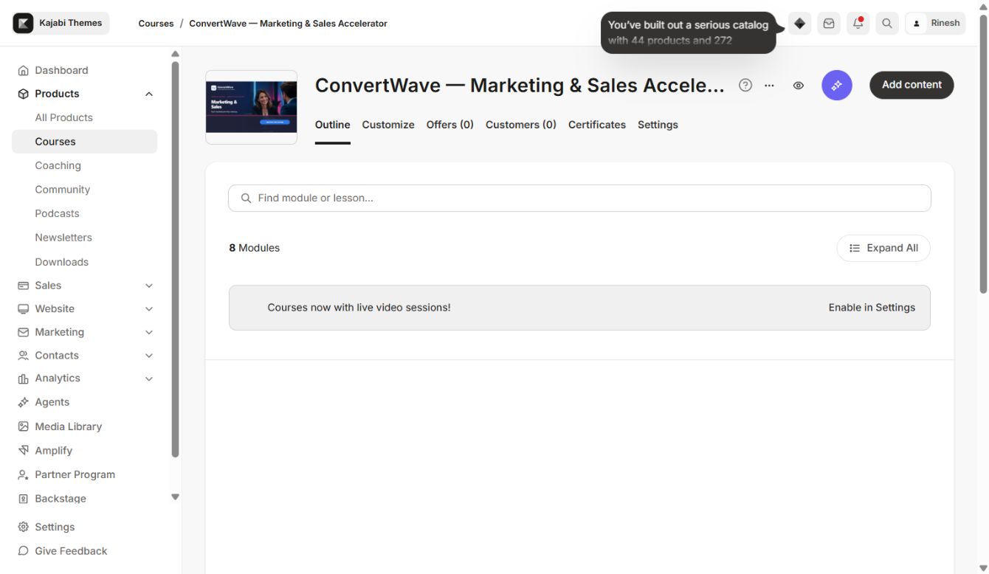Click the Find module or lesson search field

pos(579,198)
